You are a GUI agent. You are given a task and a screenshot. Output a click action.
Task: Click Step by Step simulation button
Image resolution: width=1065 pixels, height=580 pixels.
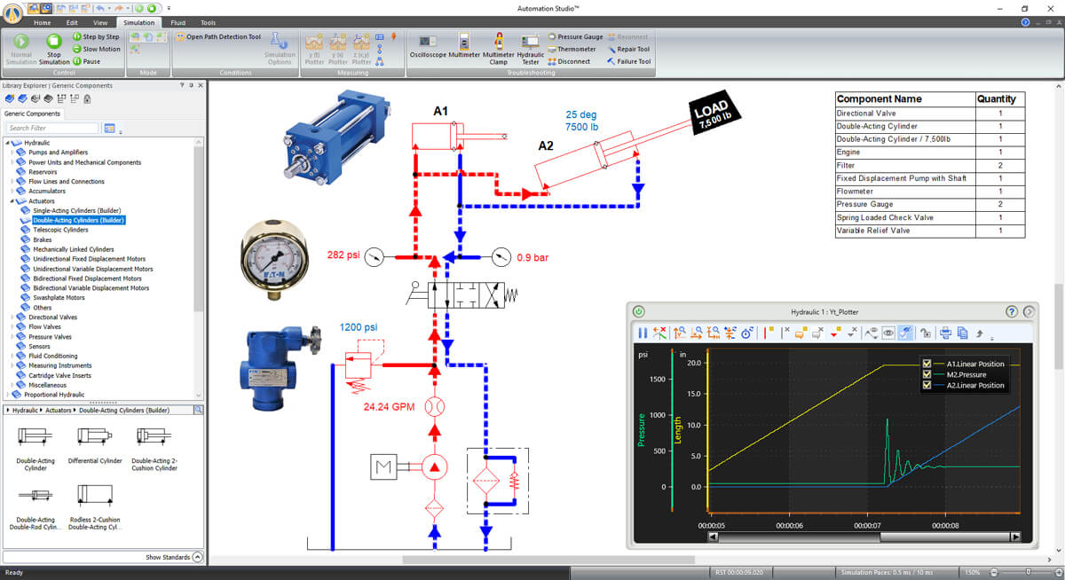pos(96,37)
